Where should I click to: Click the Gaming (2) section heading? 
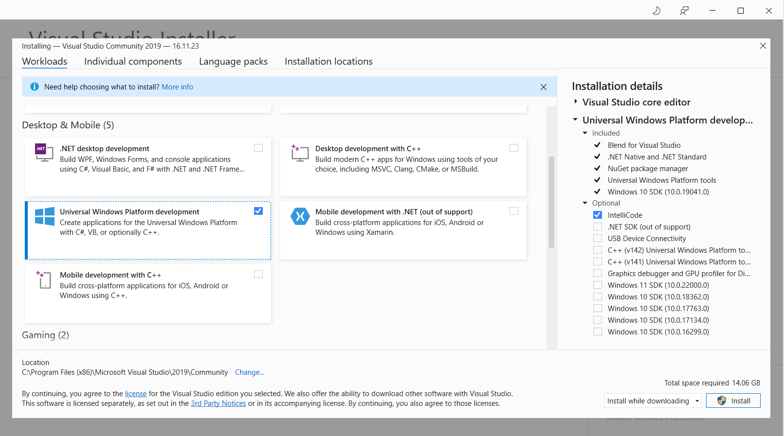(45, 335)
